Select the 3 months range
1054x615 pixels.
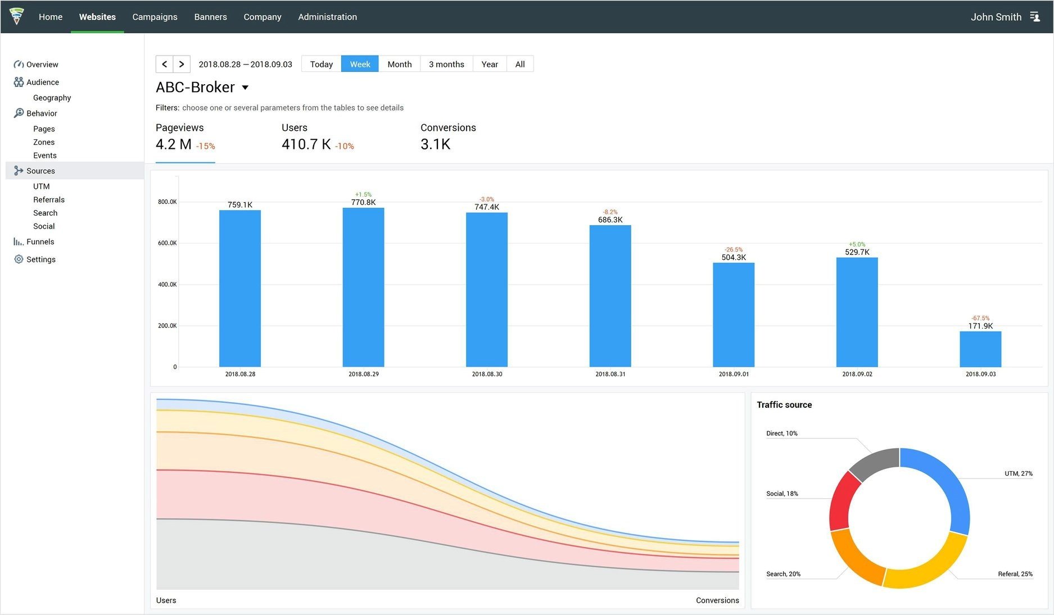point(447,64)
